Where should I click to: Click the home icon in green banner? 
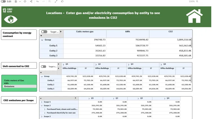pyautogui.click(x=194, y=16)
